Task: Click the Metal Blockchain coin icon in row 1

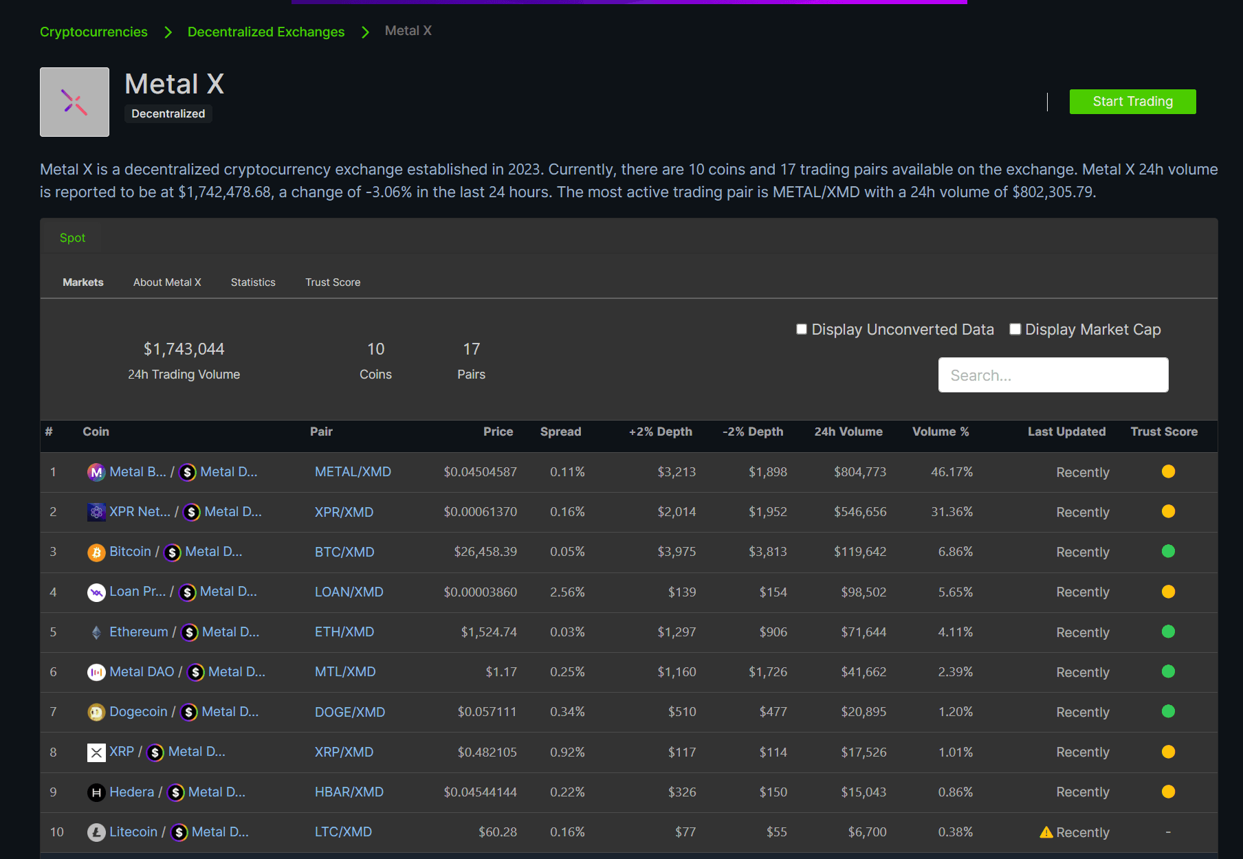Action: [96, 472]
